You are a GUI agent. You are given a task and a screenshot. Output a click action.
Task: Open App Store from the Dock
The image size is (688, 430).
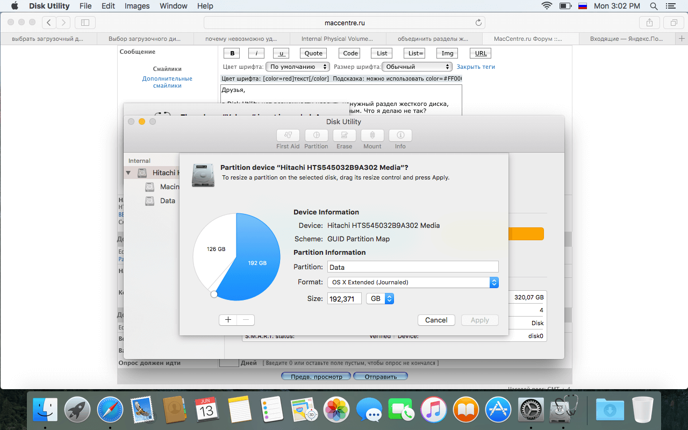(x=498, y=411)
